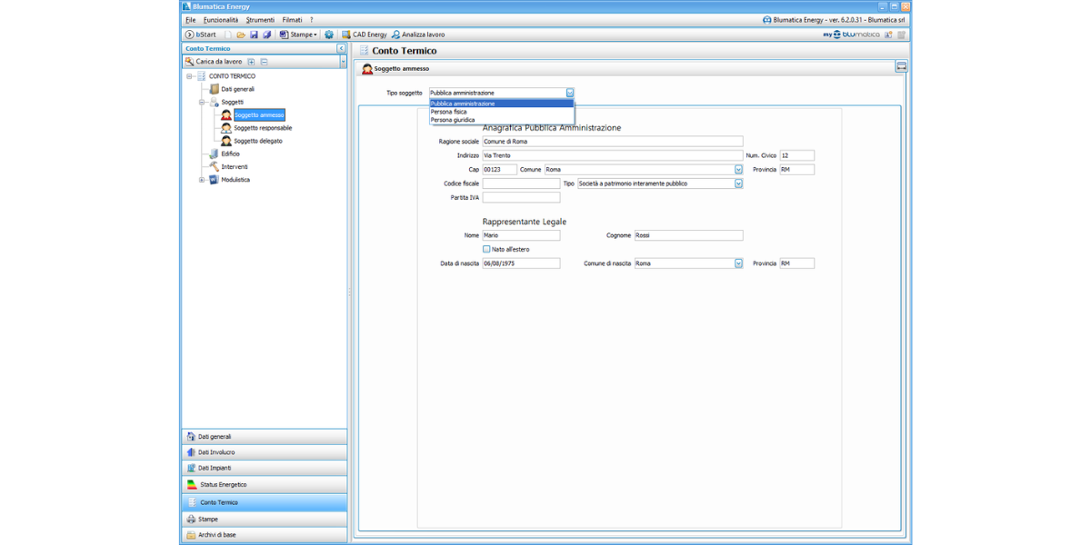Enable the Nato all'estero checkbox

(486, 249)
